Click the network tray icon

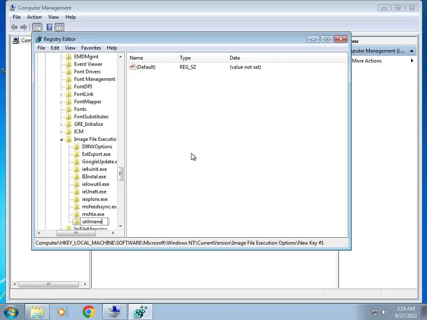coord(375,312)
